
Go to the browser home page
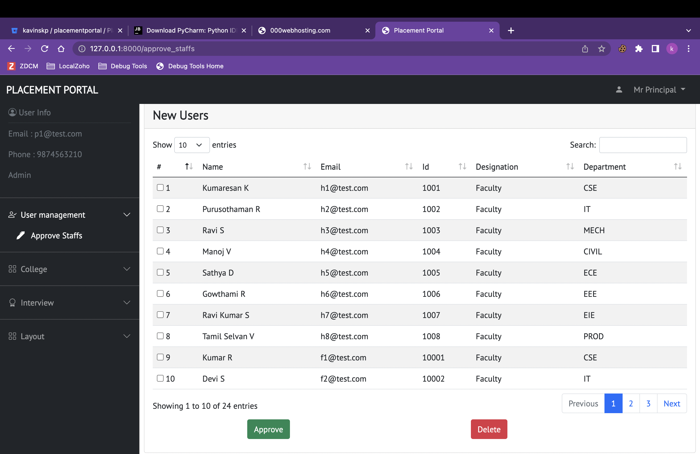point(61,48)
